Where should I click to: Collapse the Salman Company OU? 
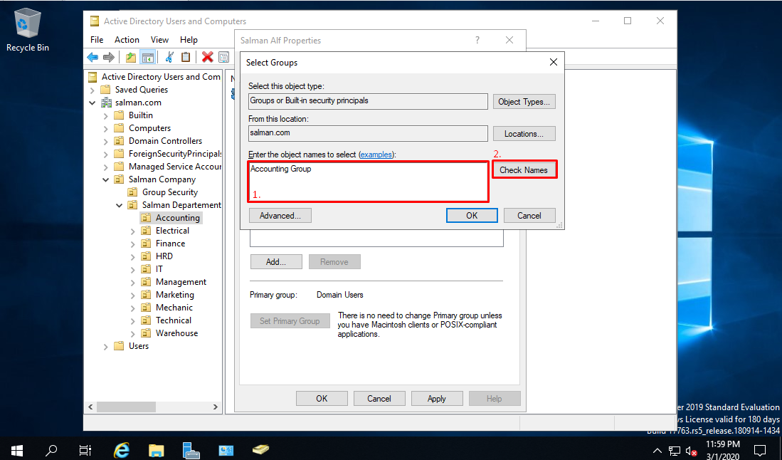(x=106, y=179)
